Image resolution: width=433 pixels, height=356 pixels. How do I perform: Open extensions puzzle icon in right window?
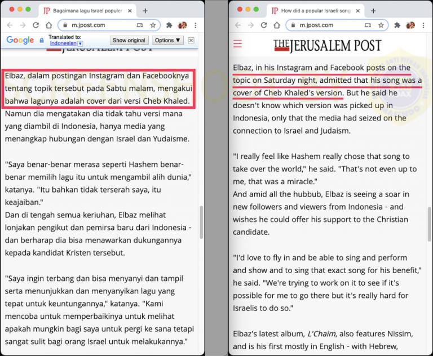pos(397,25)
